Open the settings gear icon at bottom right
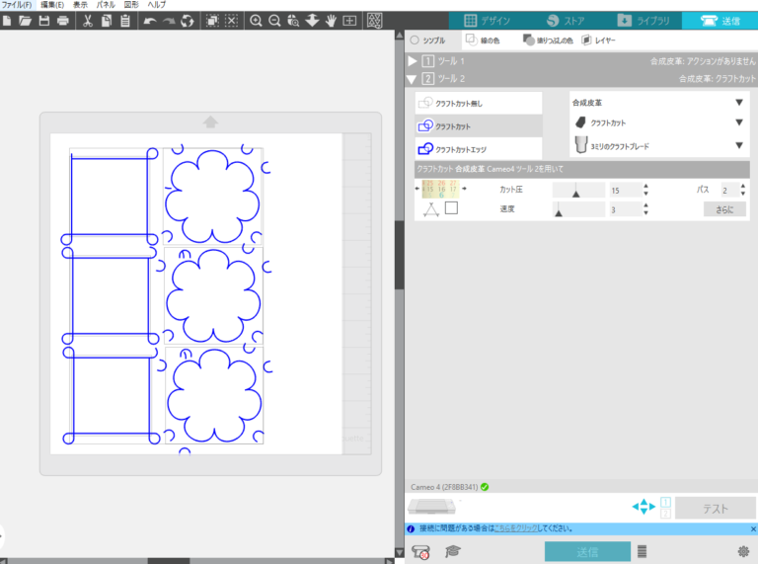Image resolution: width=758 pixels, height=564 pixels. pos(743,551)
